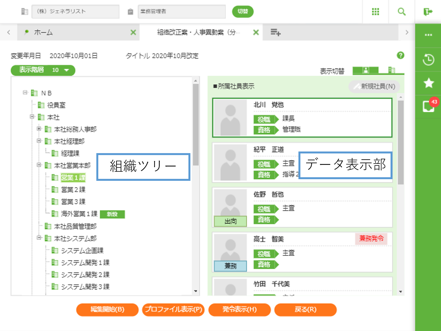This screenshot has width=441, height=331.
Task: Click the add new tab icon
Action: (275, 32)
